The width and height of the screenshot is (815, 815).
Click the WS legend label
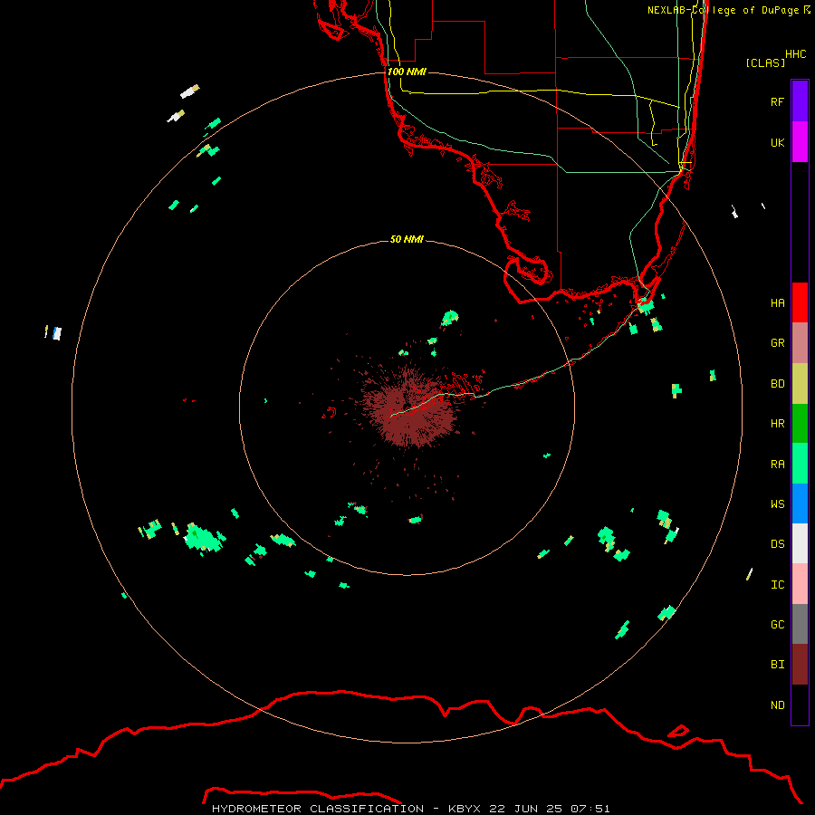[x=777, y=503]
